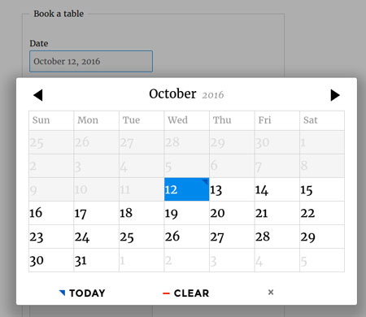Image resolution: width=366 pixels, height=317 pixels.
Task: Close the date picker with the X
Action: (x=271, y=293)
